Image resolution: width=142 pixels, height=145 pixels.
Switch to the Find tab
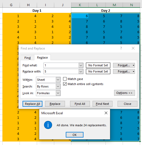click(27, 58)
